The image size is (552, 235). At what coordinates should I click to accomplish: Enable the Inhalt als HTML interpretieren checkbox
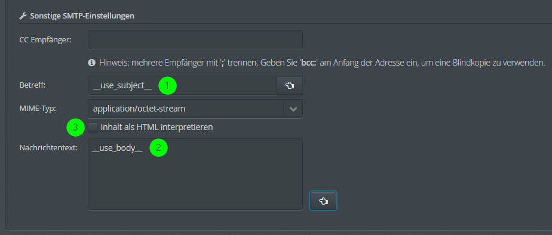93,127
